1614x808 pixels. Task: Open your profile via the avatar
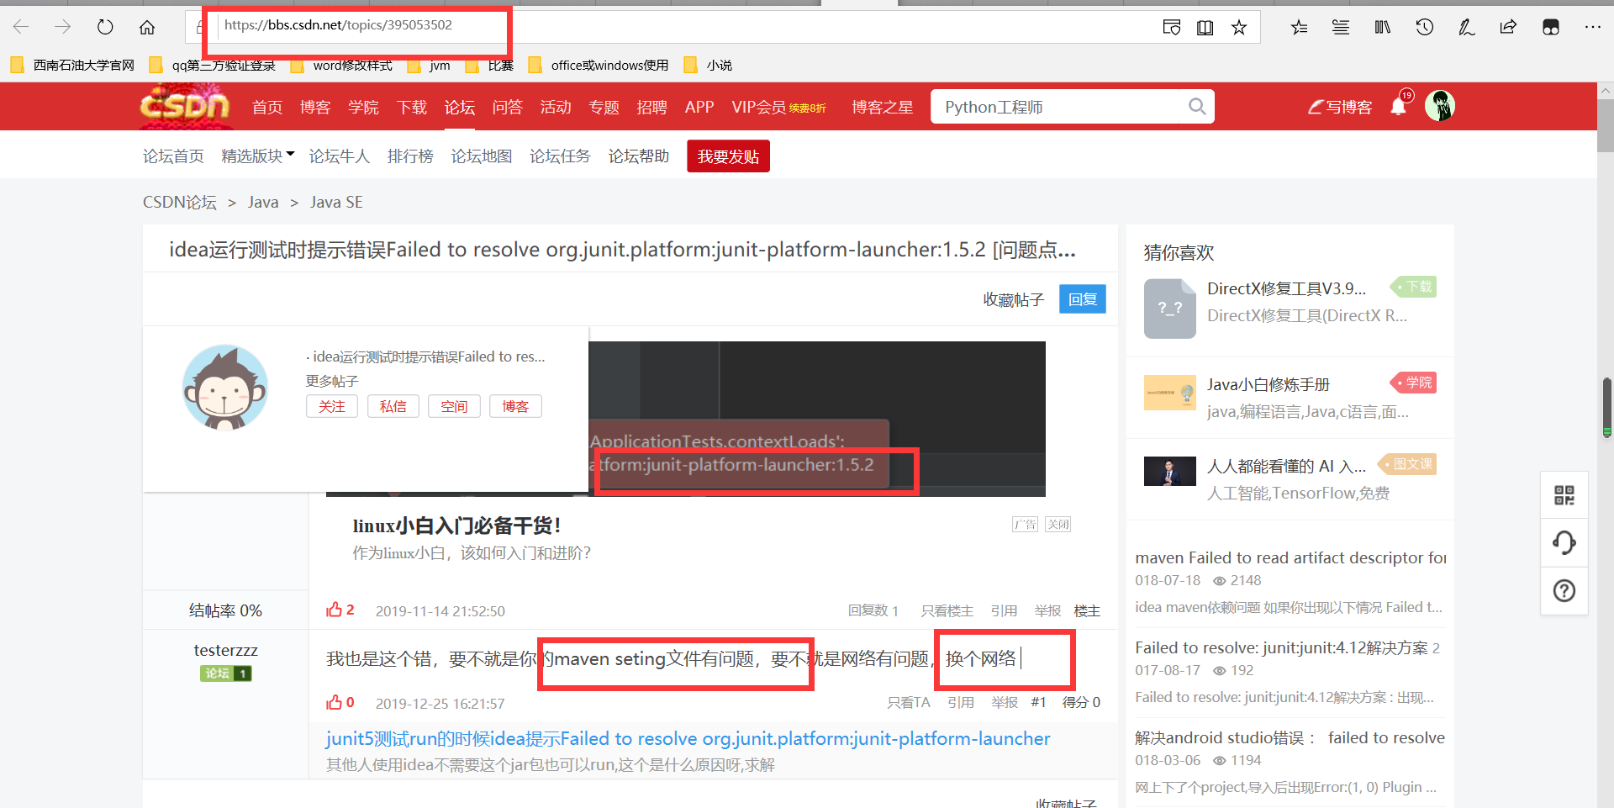click(1440, 106)
